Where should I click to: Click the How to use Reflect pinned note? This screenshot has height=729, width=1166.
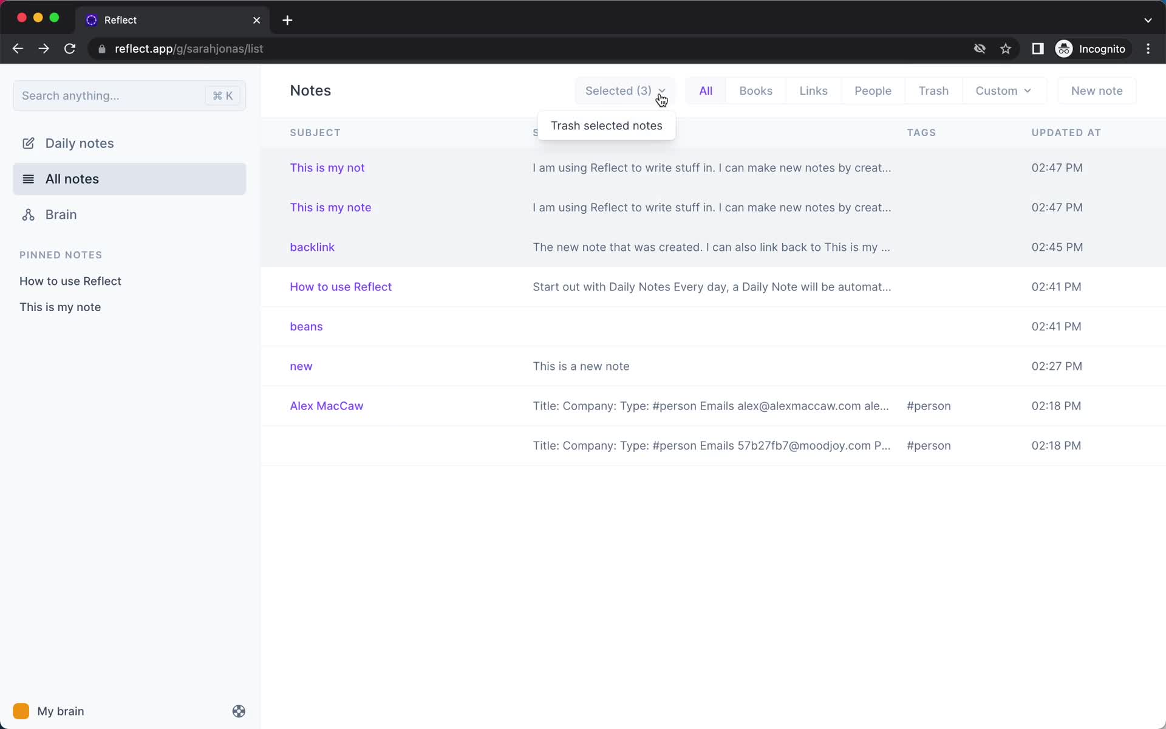point(70,281)
